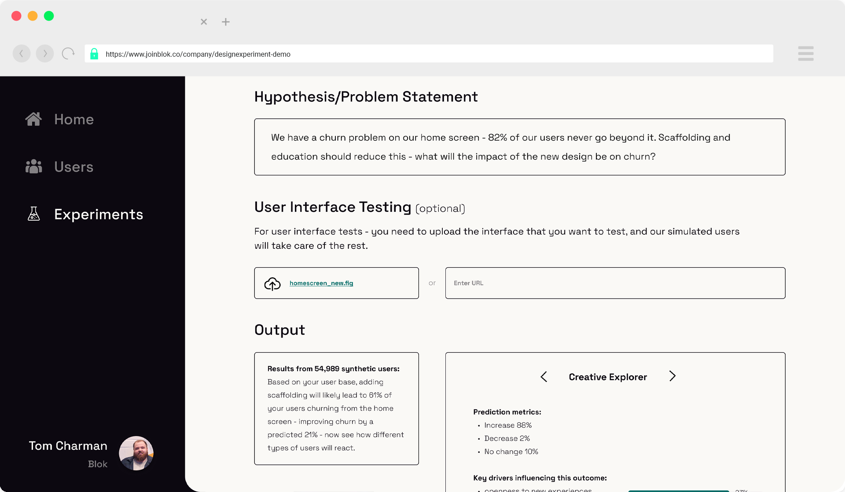Open the Users menu item
This screenshot has height=492, width=845.
coord(73,167)
